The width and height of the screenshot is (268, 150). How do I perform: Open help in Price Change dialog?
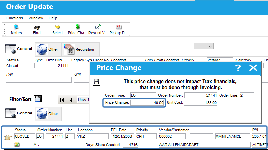coord(238,68)
